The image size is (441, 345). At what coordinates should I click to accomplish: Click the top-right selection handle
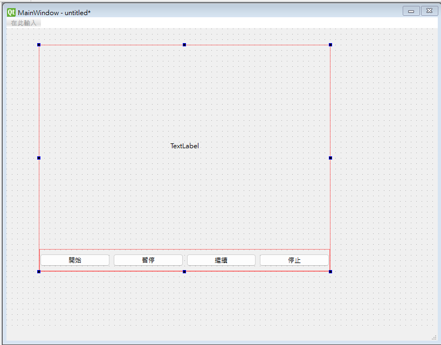point(330,45)
